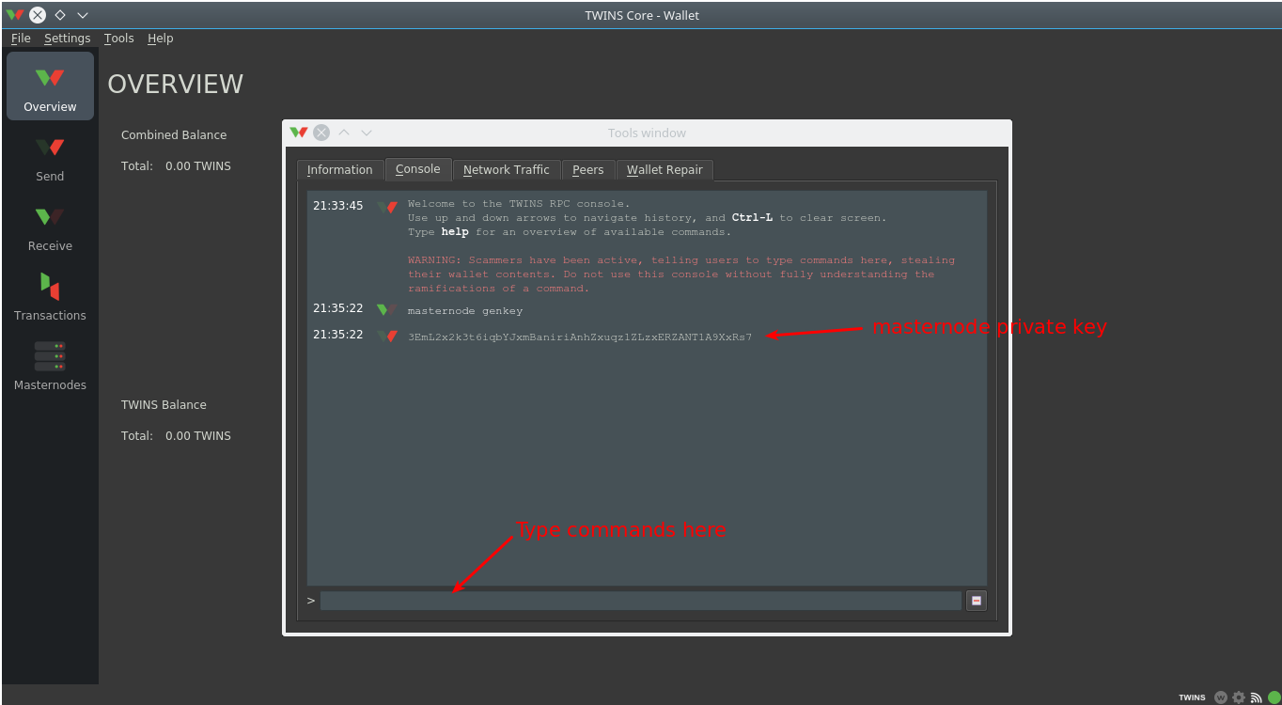Click the clear console button

pyautogui.click(x=976, y=601)
